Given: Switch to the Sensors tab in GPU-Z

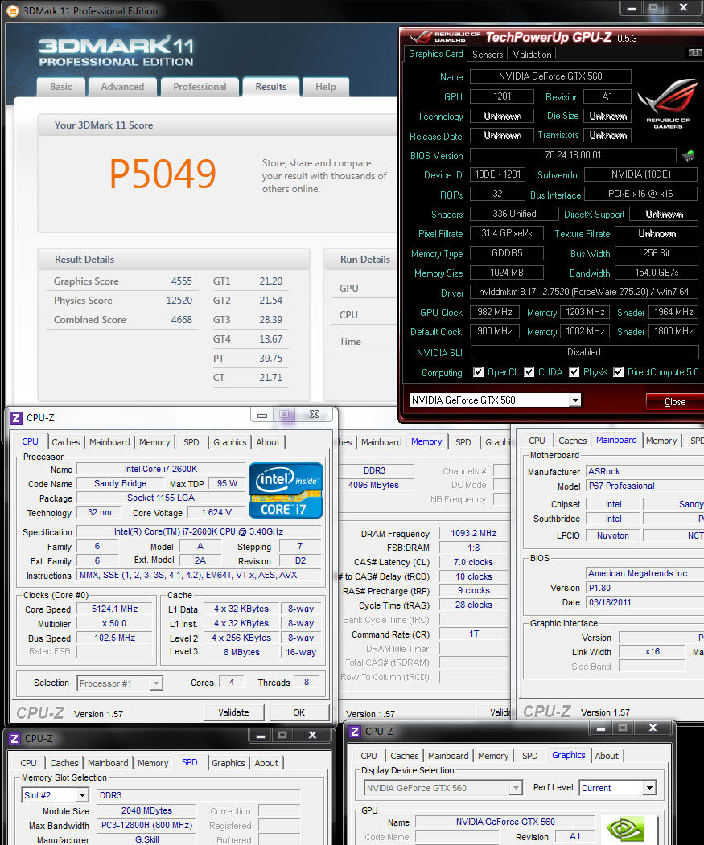Looking at the screenshot, I should pos(488,55).
